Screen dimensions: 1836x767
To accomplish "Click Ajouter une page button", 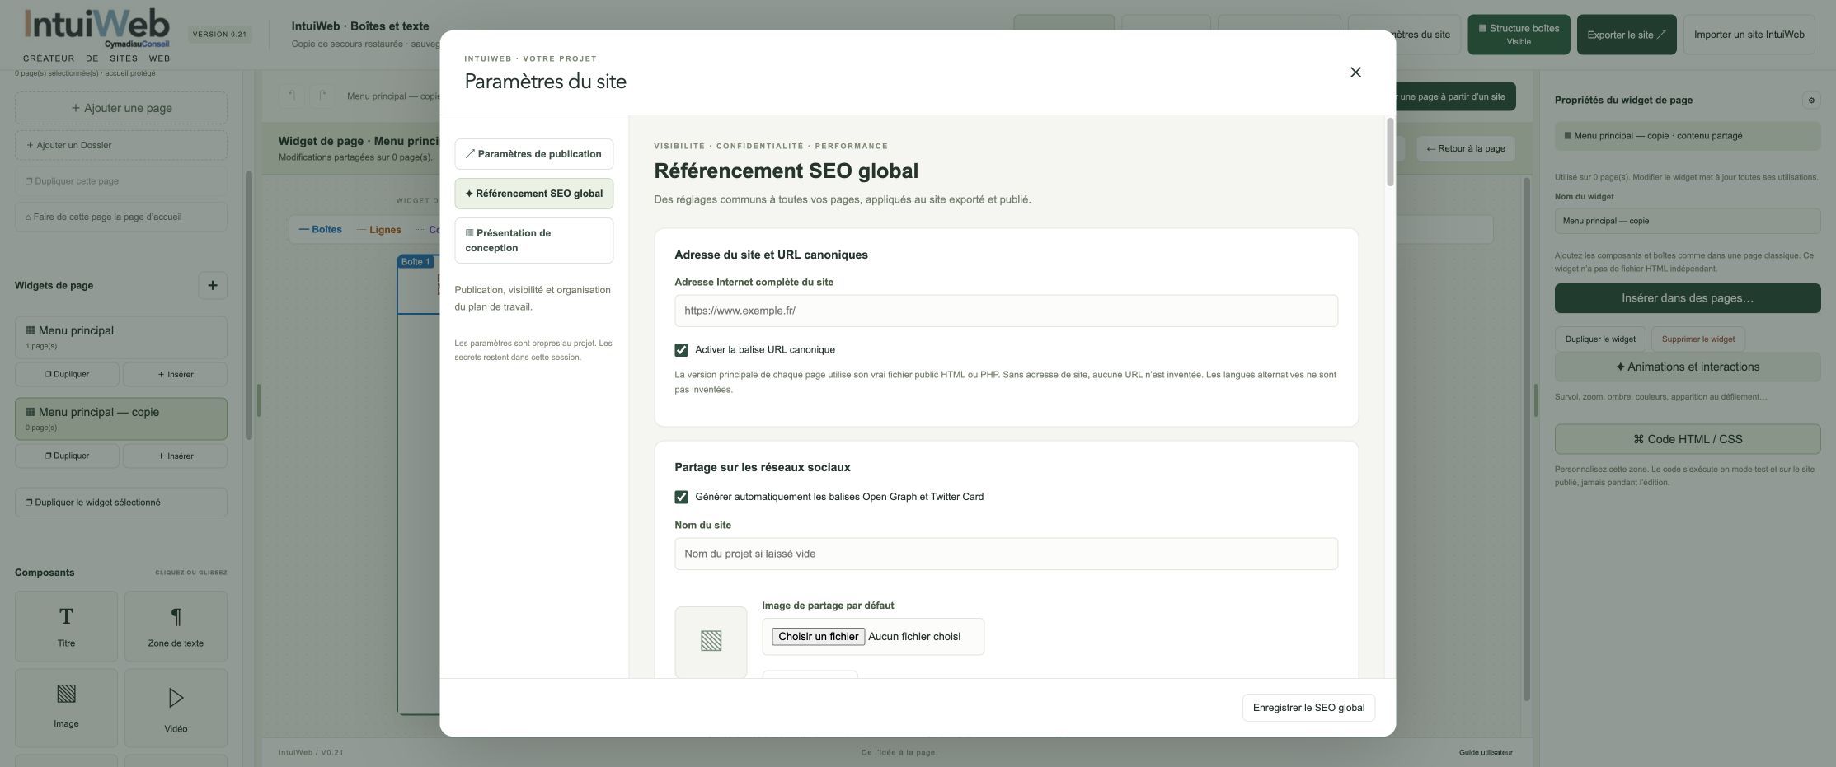I will point(121,108).
